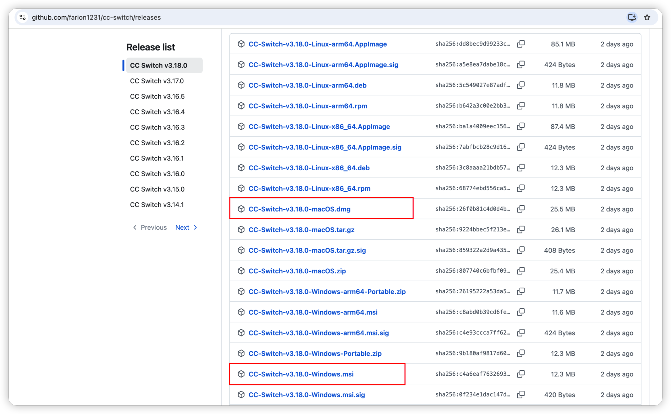This screenshot has height=414, width=671.
Task: Copy SHA256 hash for macOS.tar.gz
Action: (521, 229)
